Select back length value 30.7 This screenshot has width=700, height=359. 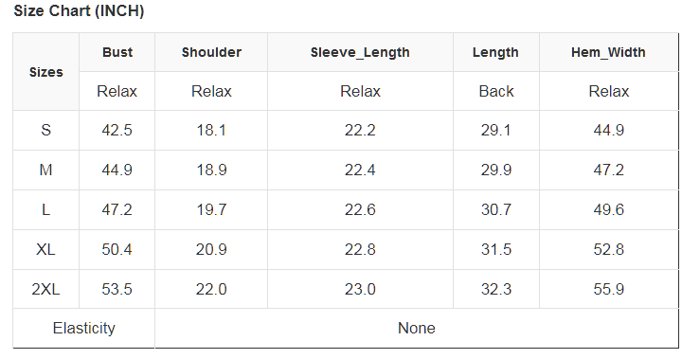(x=496, y=210)
